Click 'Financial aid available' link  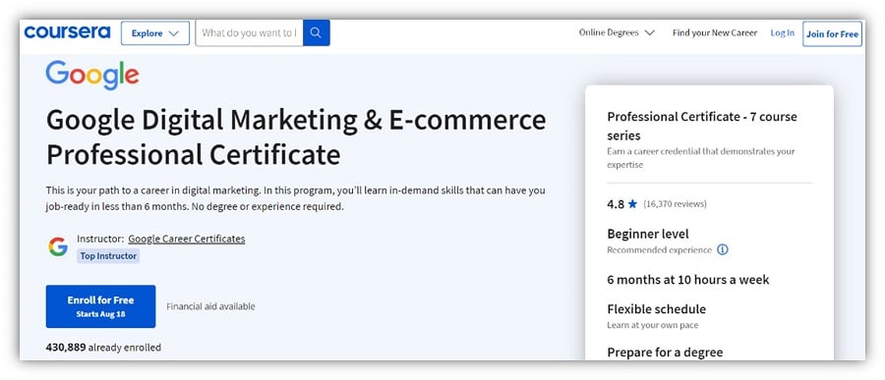point(210,306)
